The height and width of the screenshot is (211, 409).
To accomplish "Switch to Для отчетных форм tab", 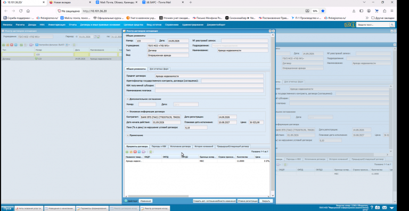I will 159,69.
